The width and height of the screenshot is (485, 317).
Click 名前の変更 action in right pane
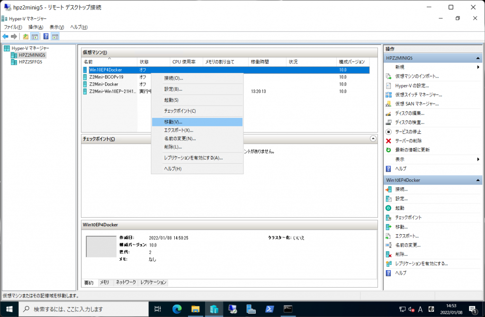408,245
